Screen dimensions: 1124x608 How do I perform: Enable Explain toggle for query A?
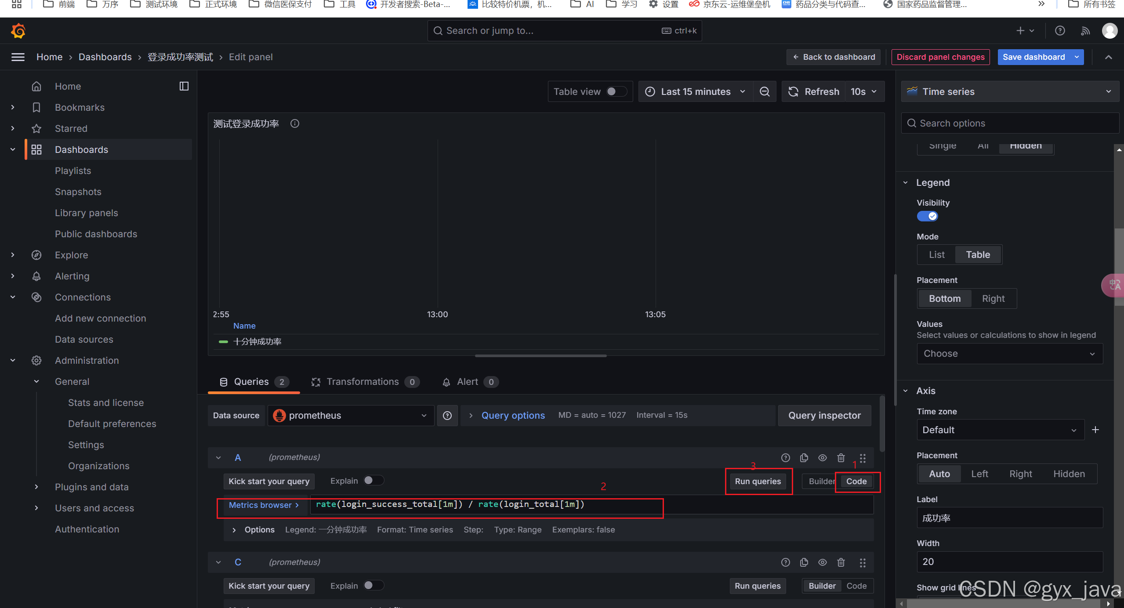point(373,481)
